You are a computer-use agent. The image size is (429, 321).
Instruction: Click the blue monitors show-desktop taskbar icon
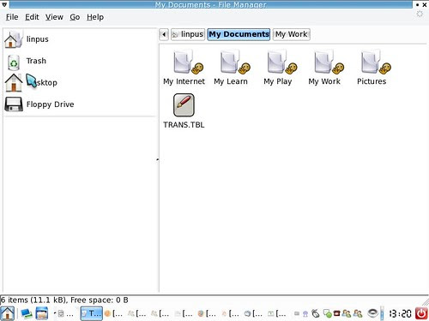(x=27, y=314)
